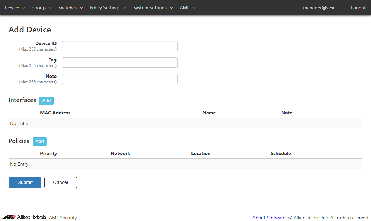This screenshot has height=221, width=371.
Task: Click into the Tag input field
Action: pos(120,63)
